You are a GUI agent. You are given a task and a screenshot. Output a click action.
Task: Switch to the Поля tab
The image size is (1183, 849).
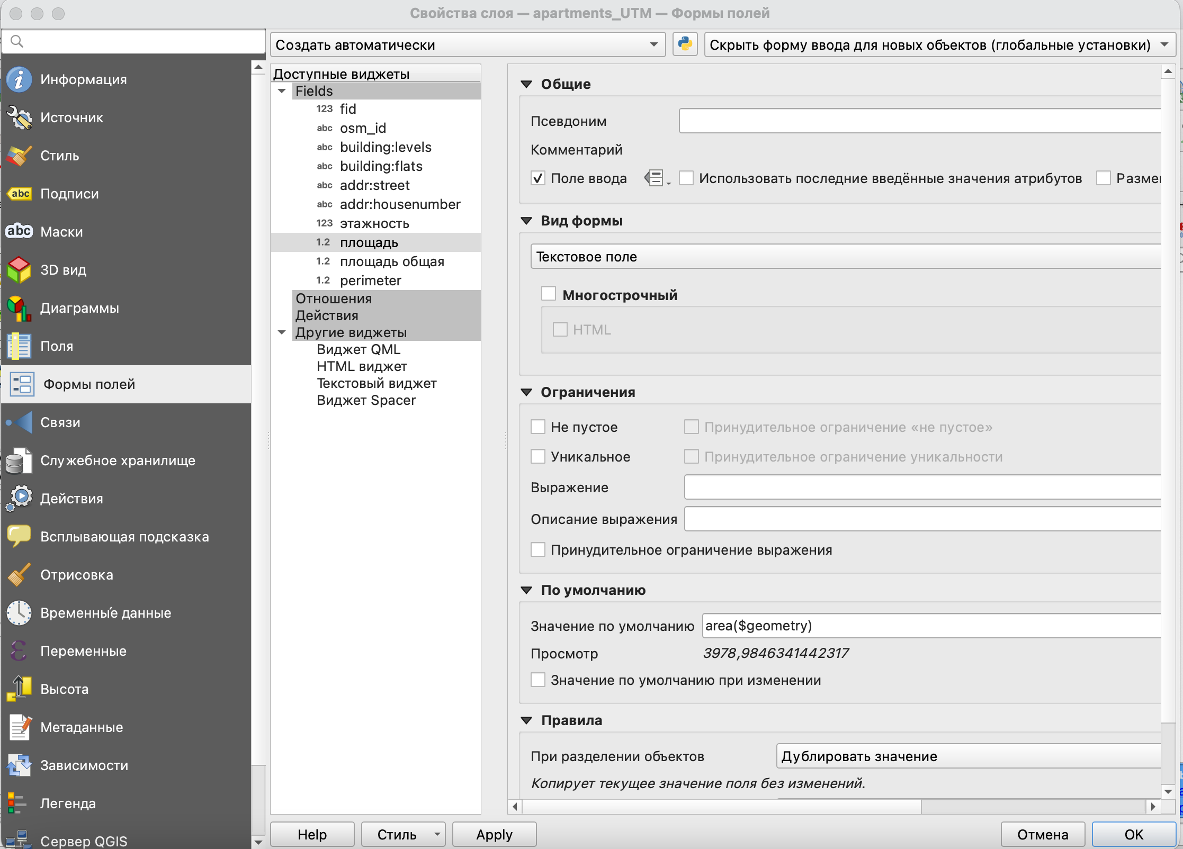(57, 346)
